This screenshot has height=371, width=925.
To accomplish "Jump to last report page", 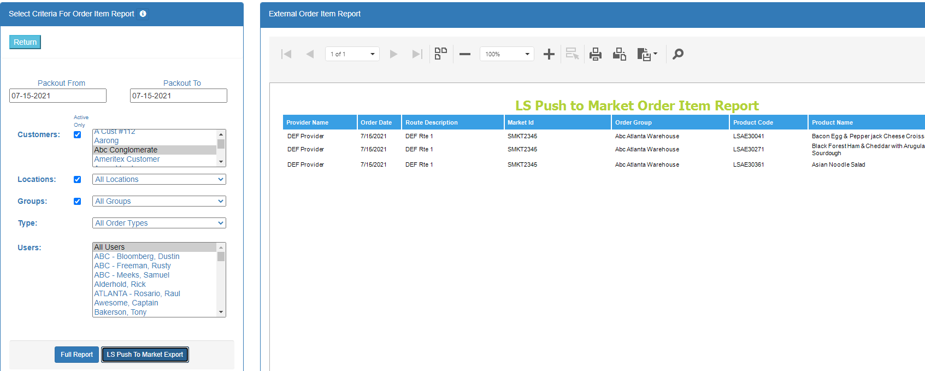I will coord(417,54).
